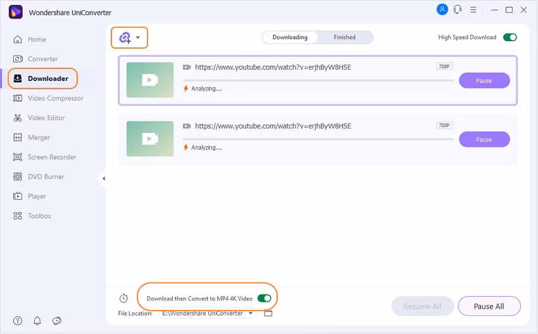
Task: Click second item's Analyzing status text
Action: (206, 147)
